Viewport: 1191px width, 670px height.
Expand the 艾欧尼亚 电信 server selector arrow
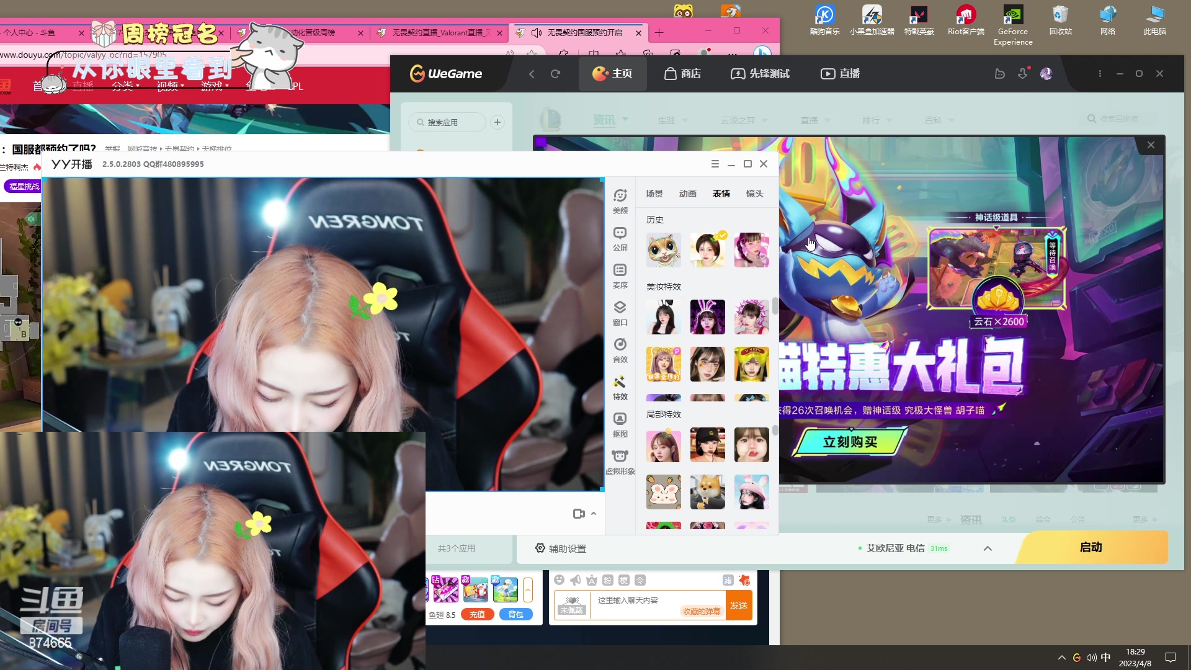(988, 548)
